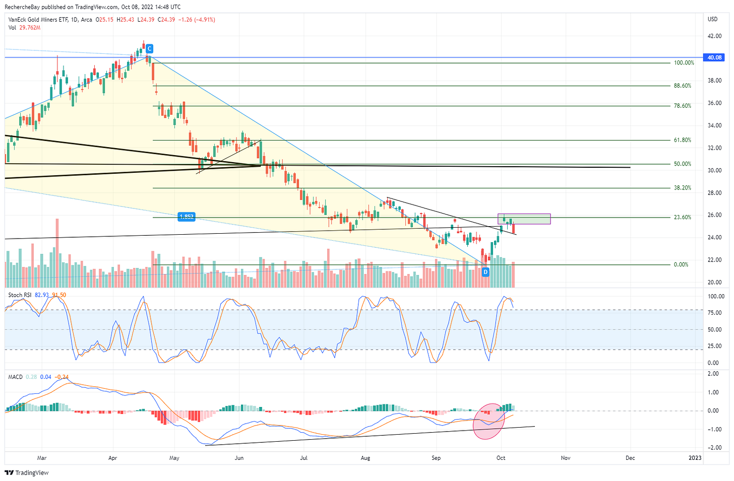Click the TradingView logo at the bottom
The width and height of the screenshot is (734, 481).
(27, 472)
